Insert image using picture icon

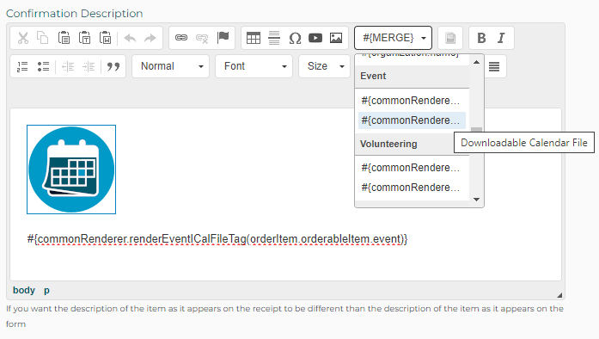tap(336, 38)
